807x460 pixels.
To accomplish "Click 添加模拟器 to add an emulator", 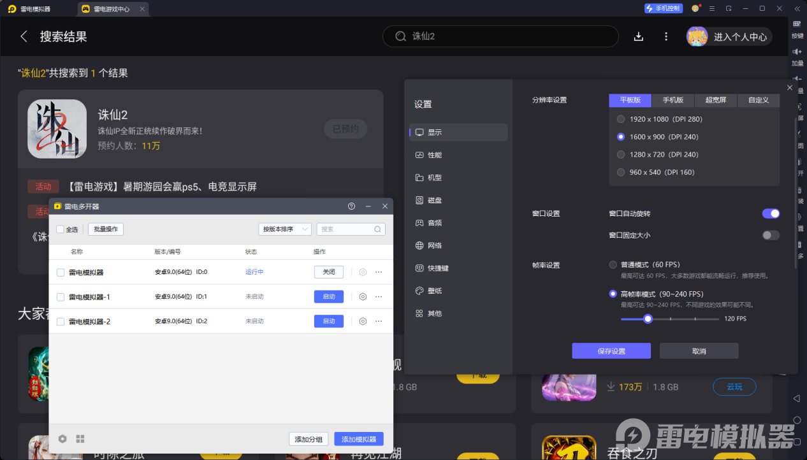I will 358,438.
